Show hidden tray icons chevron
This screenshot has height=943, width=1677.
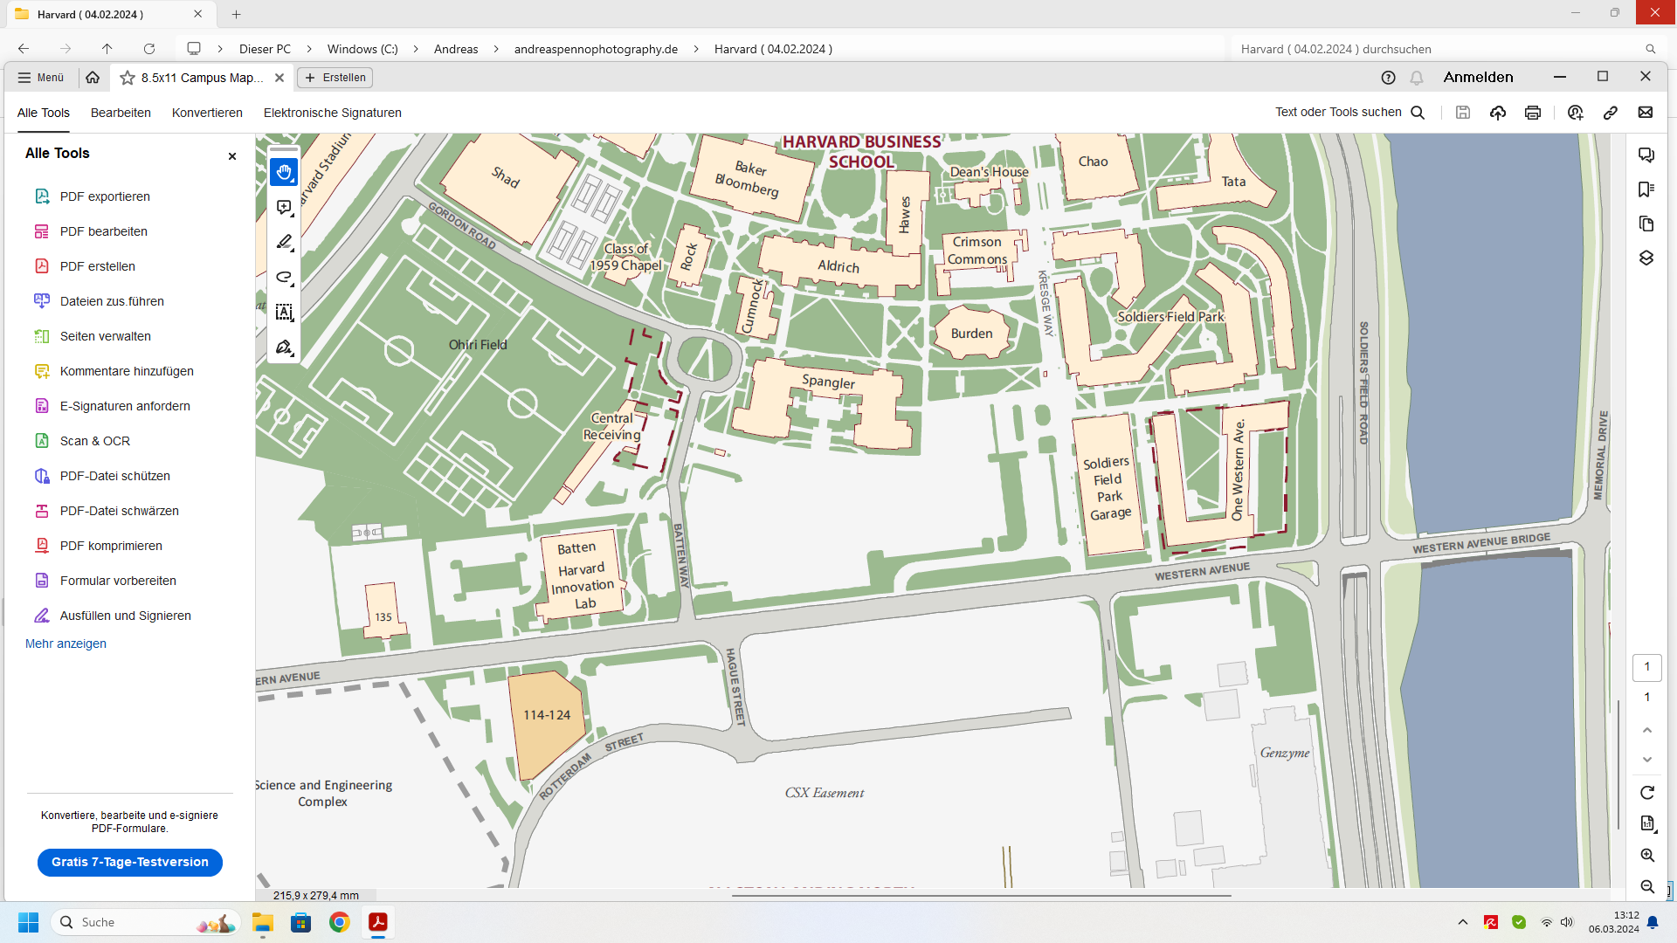(1463, 922)
